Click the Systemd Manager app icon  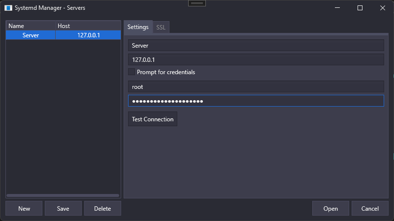(x=8, y=8)
